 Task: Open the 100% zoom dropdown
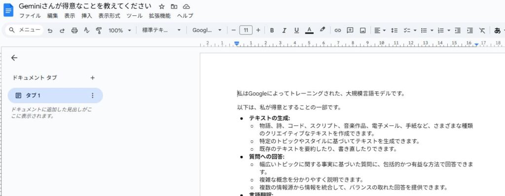pos(120,30)
